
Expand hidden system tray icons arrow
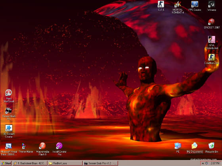click(x=203, y=163)
